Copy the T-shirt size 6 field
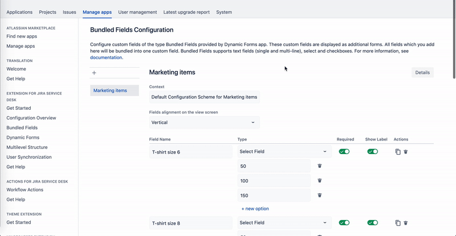Viewport: 456px width, 236px height. (398, 152)
